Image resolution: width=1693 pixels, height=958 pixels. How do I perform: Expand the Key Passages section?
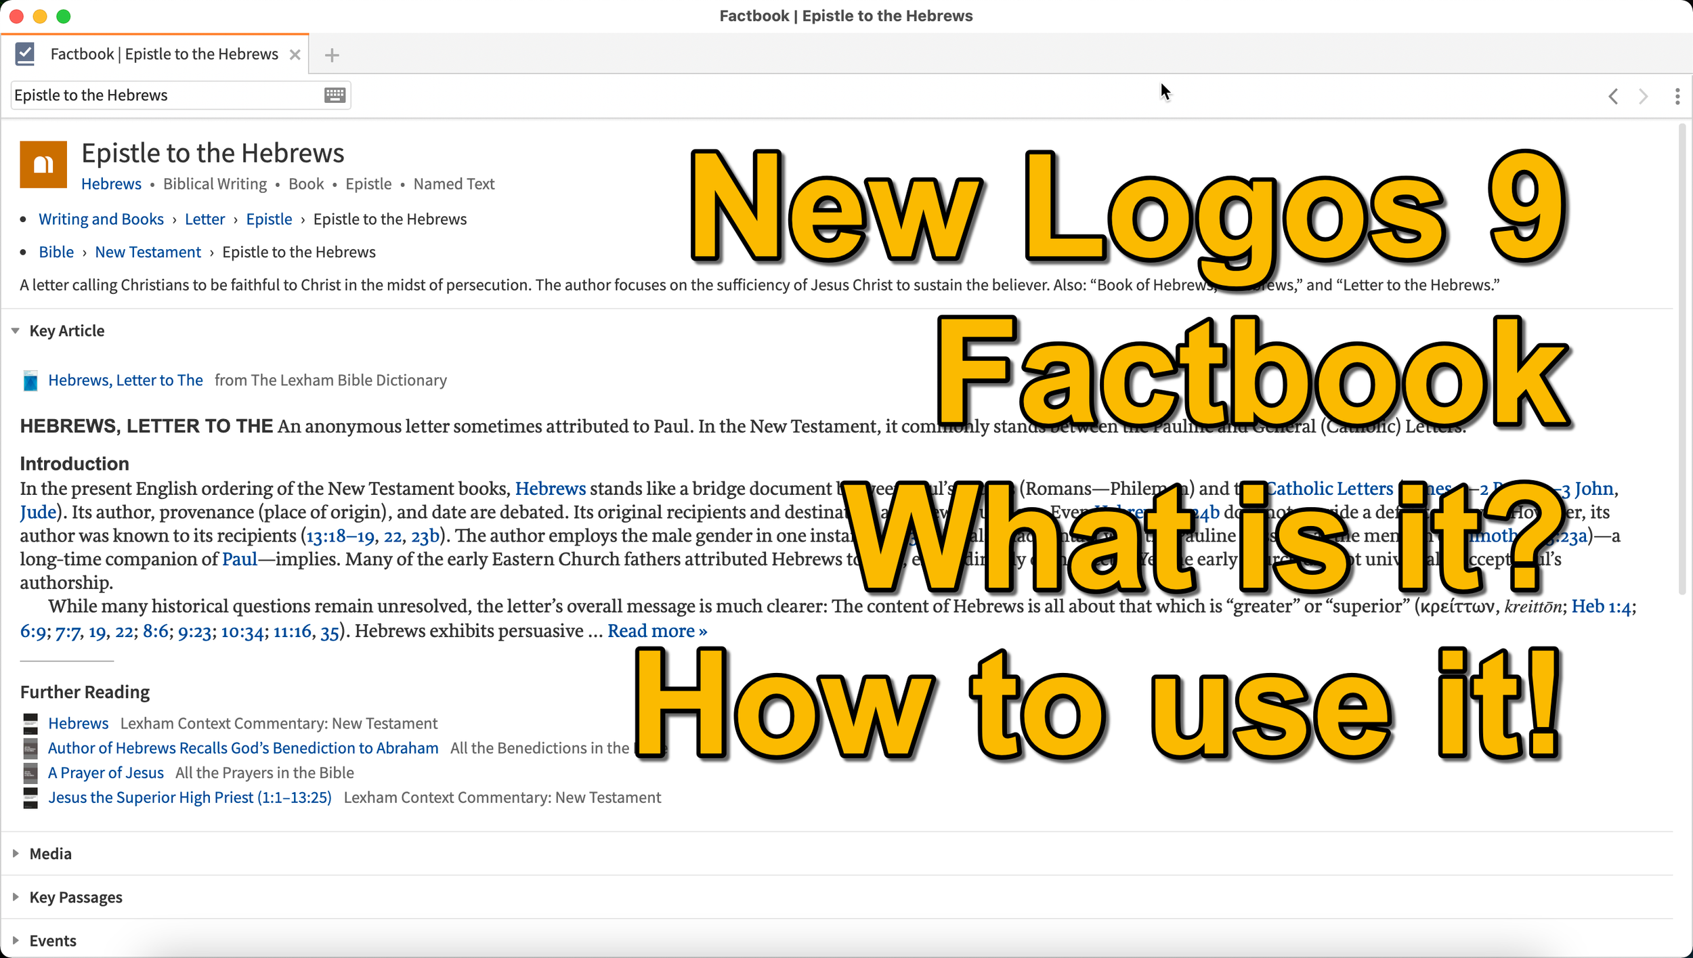pyautogui.click(x=16, y=897)
